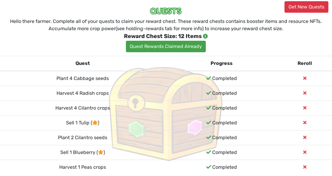Viewport: 332px width, 176px height.
Task: Reroll the Harvest 1 Peas crops quest
Action: [305, 167]
